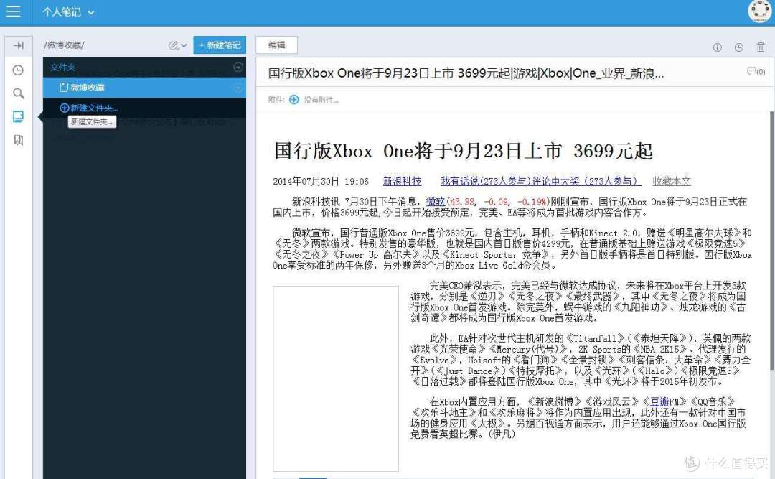
Task: Open the bookmarks icon in sidebar
Action: pyautogui.click(x=18, y=140)
